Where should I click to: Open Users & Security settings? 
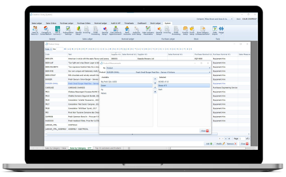click(35, 30)
